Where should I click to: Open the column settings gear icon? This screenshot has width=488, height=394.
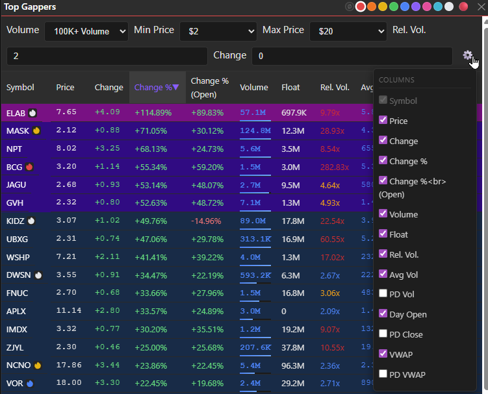point(467,55)
